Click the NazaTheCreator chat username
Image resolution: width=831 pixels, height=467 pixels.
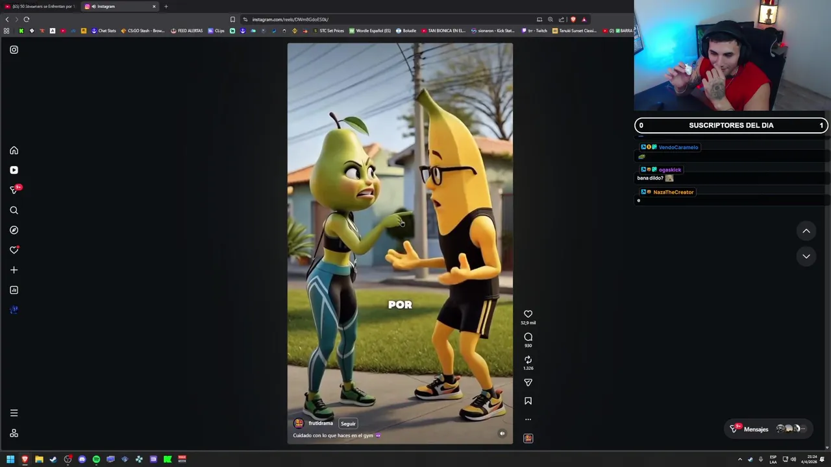coord(673,192)
